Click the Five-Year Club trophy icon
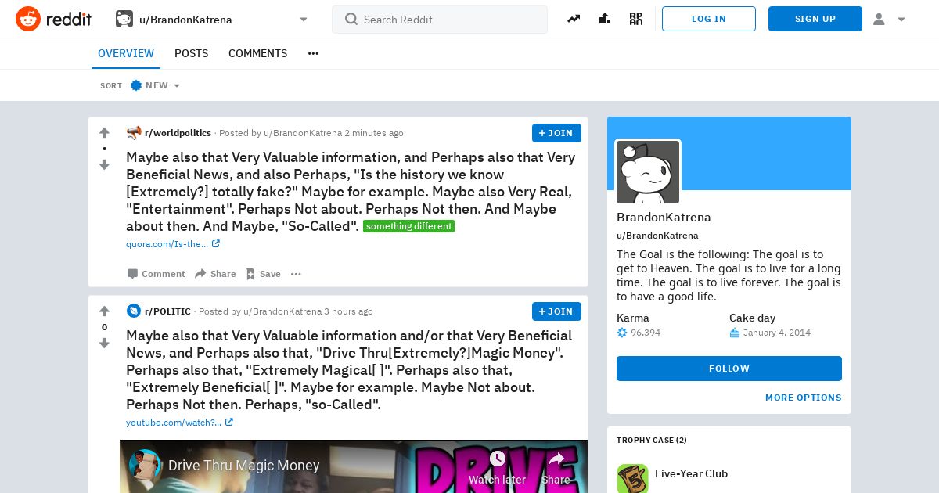939x493 pixels. pos(632,478)
